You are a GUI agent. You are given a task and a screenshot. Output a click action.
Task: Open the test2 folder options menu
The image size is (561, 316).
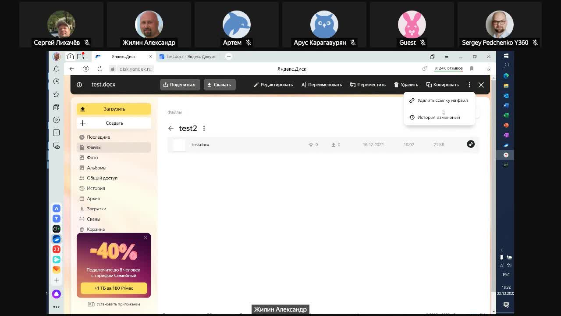204,128
